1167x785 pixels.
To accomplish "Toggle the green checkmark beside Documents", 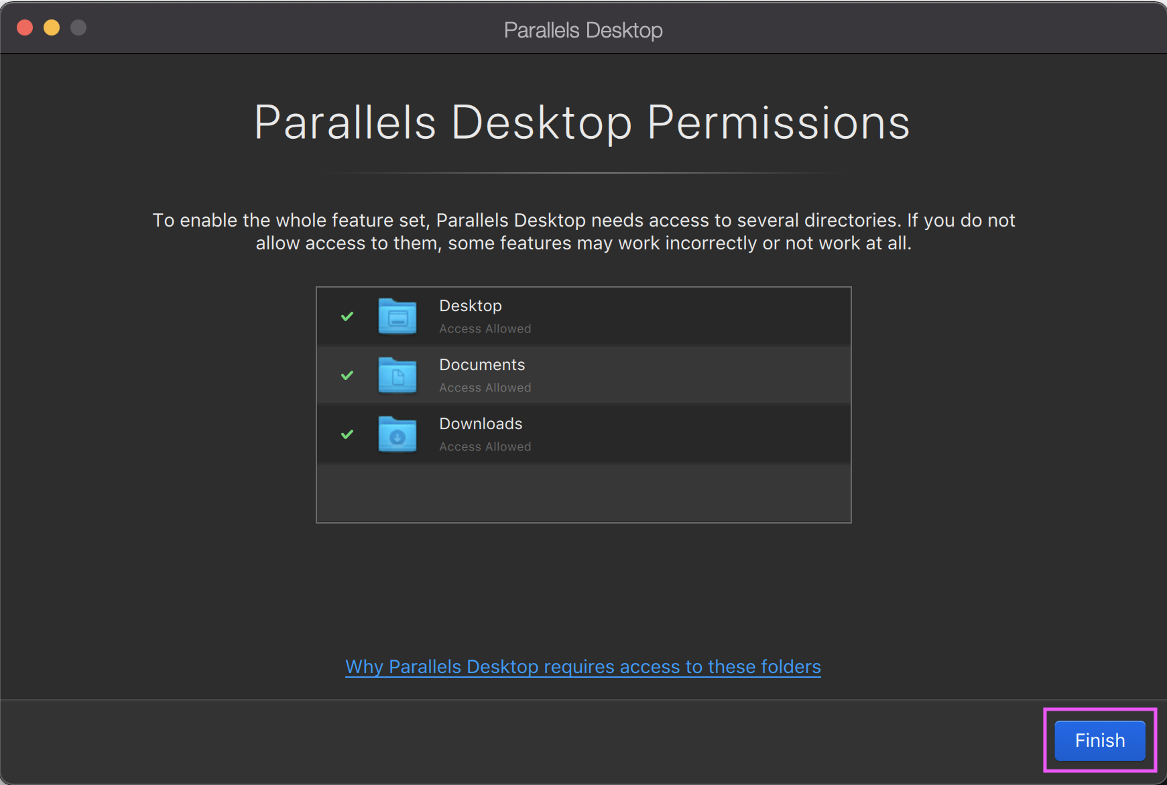I will [347, 375].
